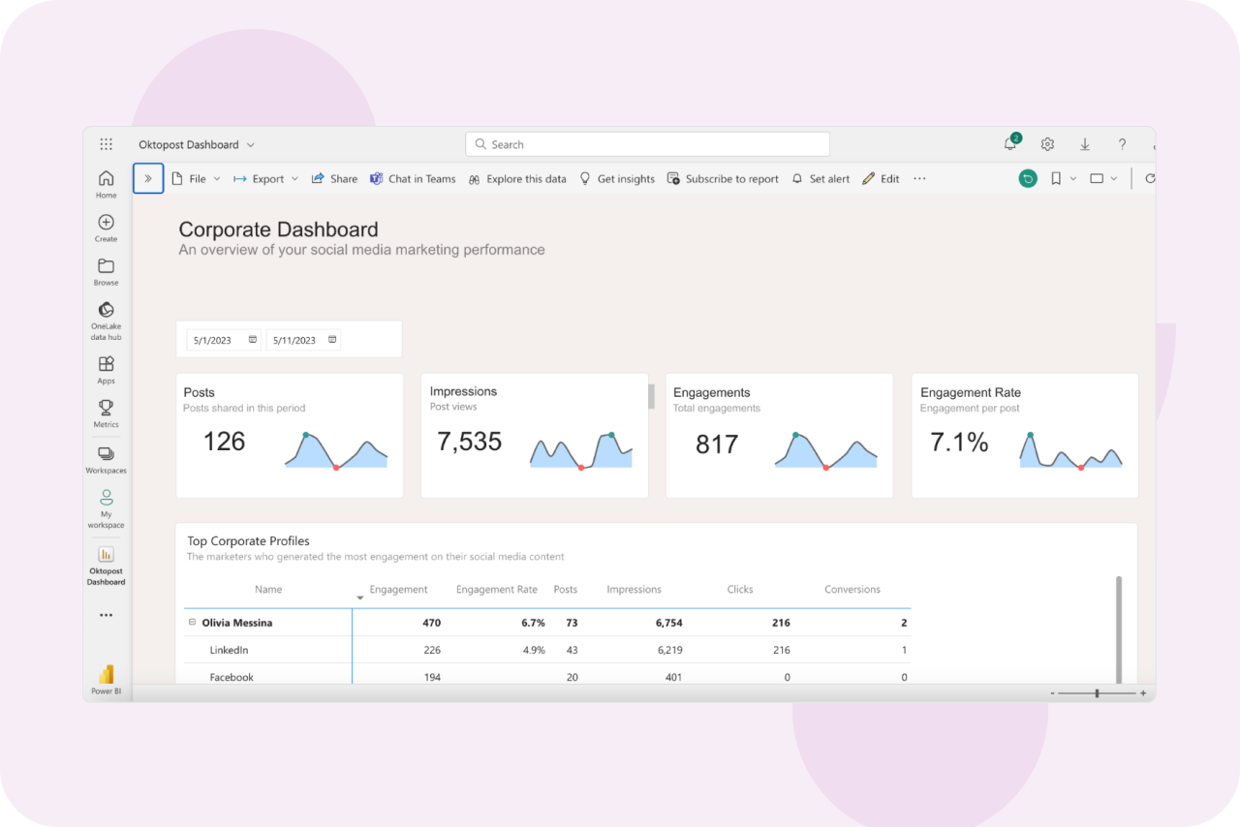
Task: Open the Export dropdown menu
Action: [267, 179]
